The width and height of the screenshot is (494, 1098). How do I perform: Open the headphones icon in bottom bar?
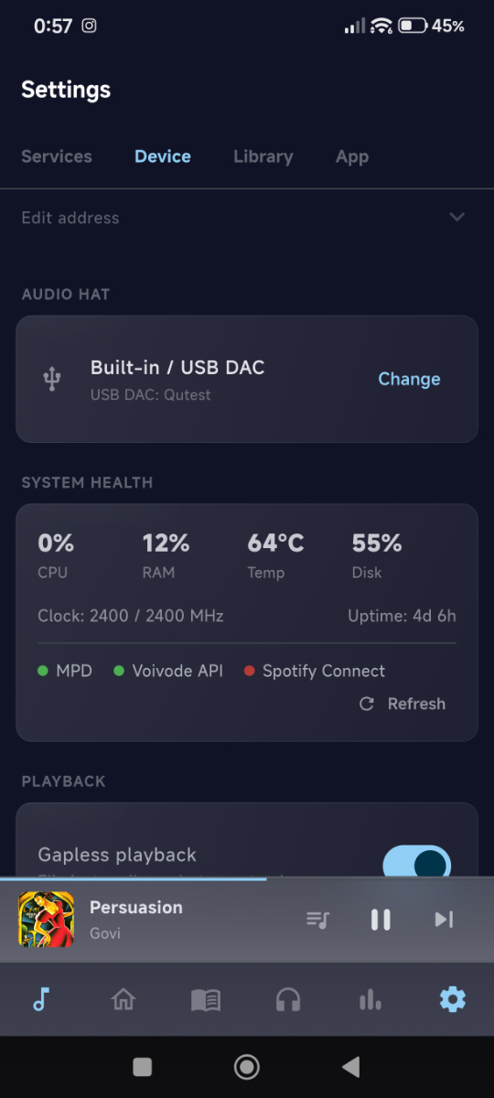click(288, 999)
